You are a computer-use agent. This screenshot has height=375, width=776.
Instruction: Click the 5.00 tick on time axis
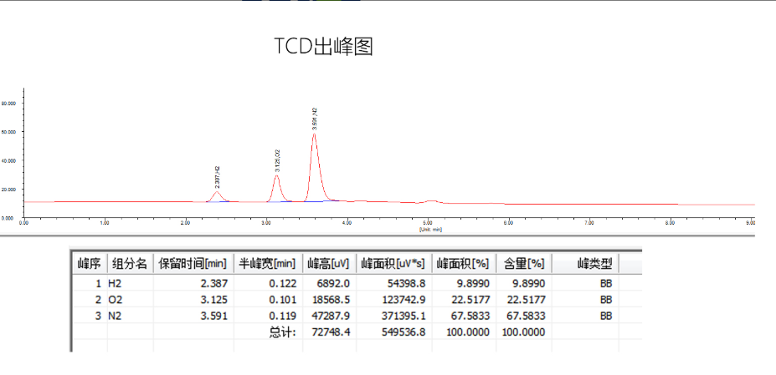coord(428,223)
